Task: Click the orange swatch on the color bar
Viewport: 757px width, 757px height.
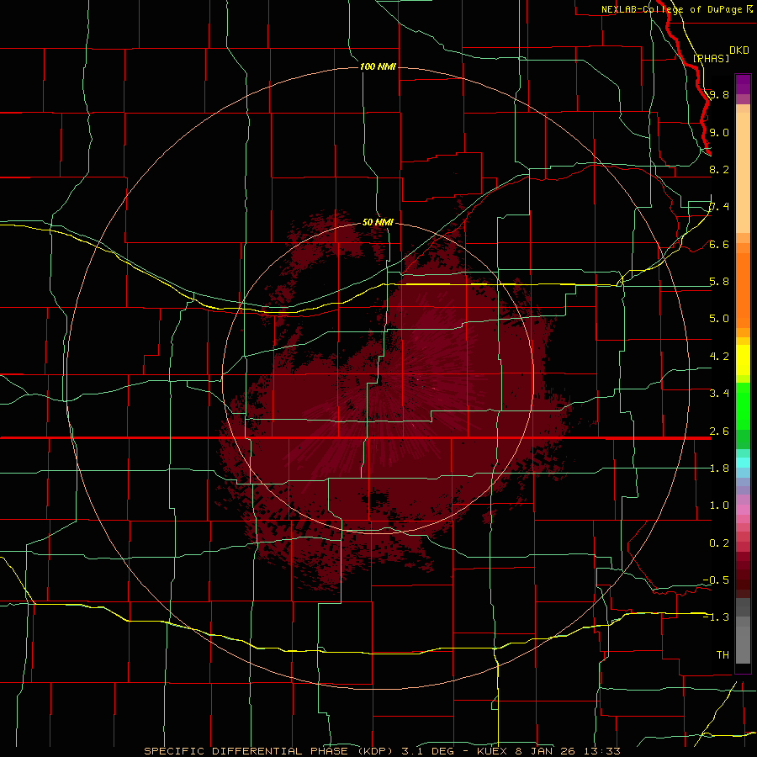Action: pyautogui.click(x=743, y=289)
